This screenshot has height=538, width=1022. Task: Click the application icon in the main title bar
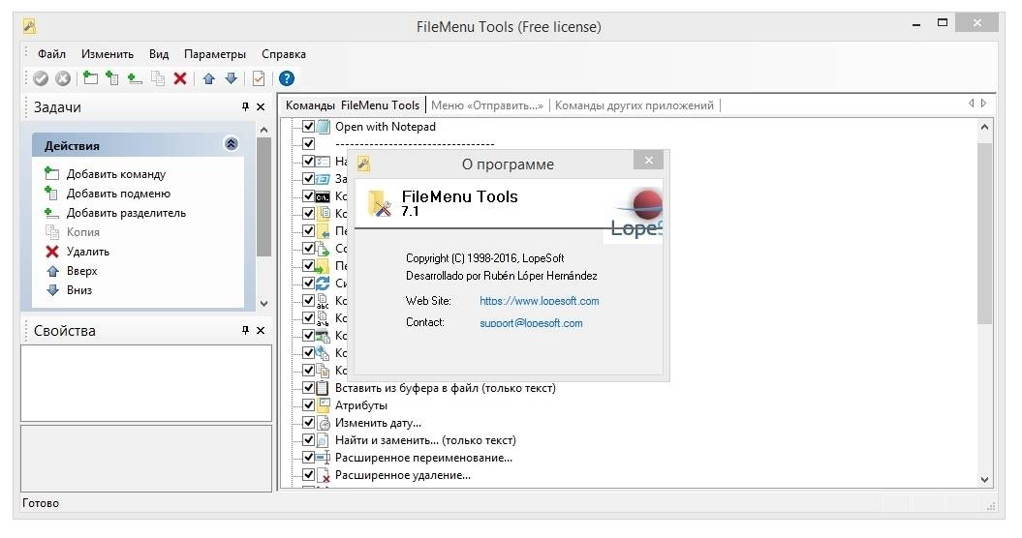coord(29,26)
